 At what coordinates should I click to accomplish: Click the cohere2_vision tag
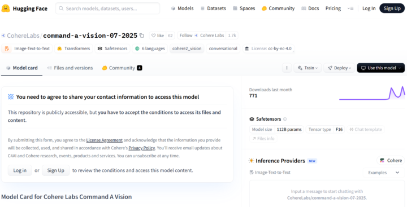pyautogui.click(x=187, y=49)
